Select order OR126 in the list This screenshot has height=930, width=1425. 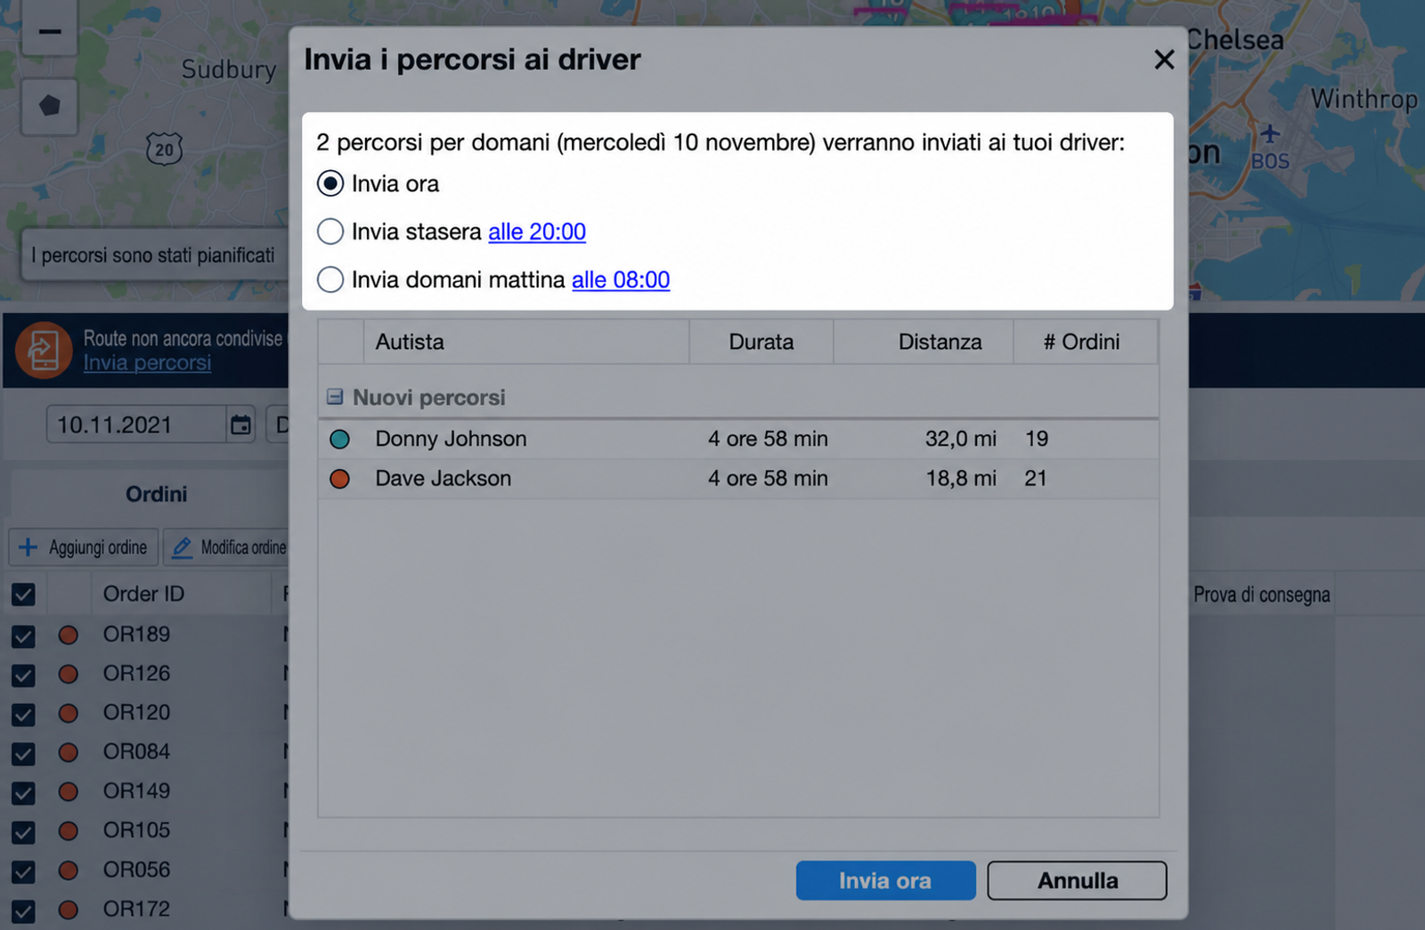pos(136,674)
